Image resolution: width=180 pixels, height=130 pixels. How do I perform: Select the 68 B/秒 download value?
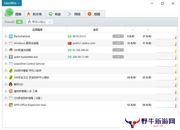(x=132, y=78)
